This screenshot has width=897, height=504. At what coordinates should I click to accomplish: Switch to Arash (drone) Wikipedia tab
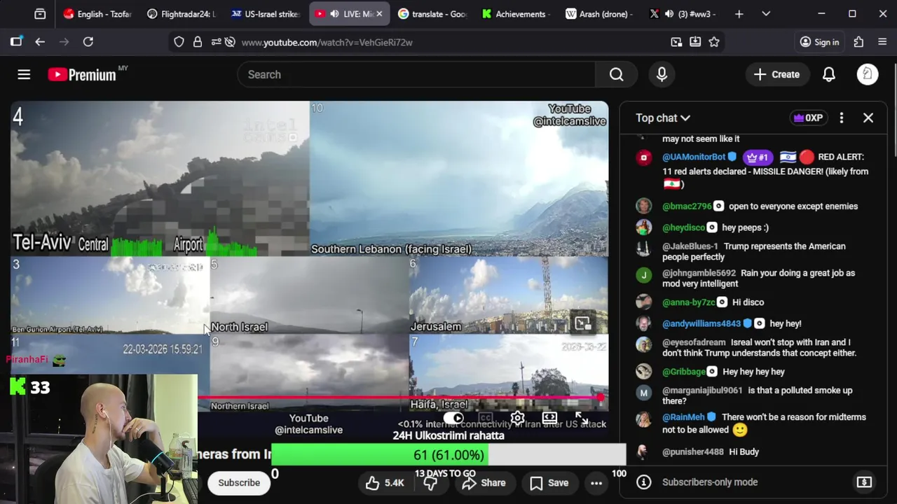coord(601,14)
